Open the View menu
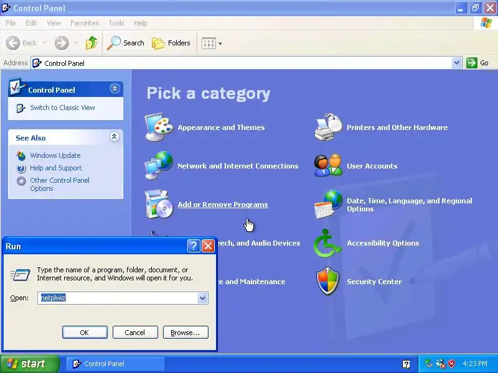 pyautogui.click(x=54, y=23)
